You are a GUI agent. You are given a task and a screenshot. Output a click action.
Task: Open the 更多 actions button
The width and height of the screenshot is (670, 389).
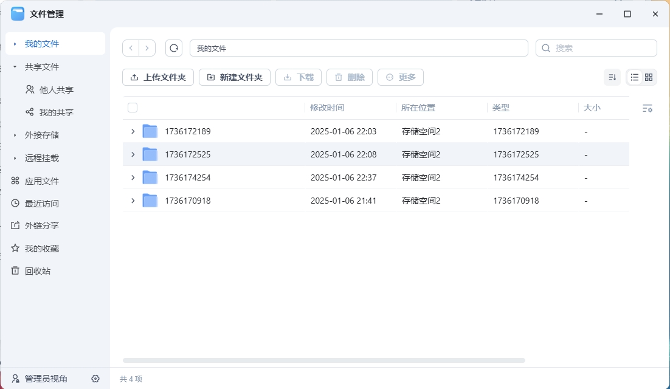point(401,77)
